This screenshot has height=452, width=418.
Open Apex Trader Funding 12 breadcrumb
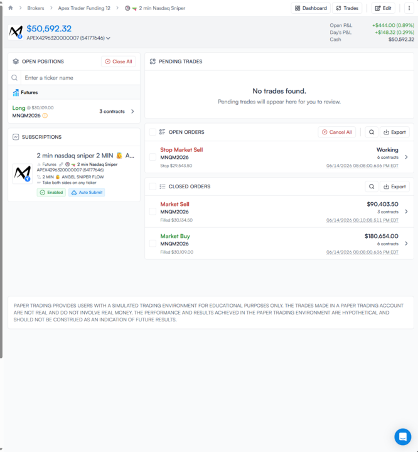click(x=84, y=8)
